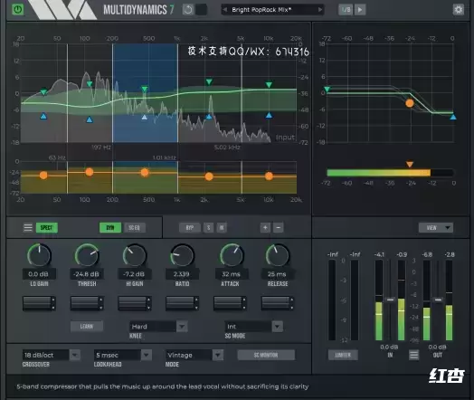Add a band with plus button
Screen dimensions: 474x400
[x=265, y=228]
